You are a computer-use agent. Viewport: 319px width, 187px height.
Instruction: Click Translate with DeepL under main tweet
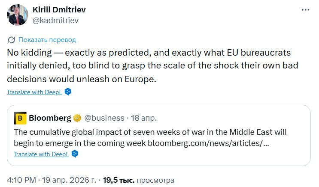click(x=35, y=92)
